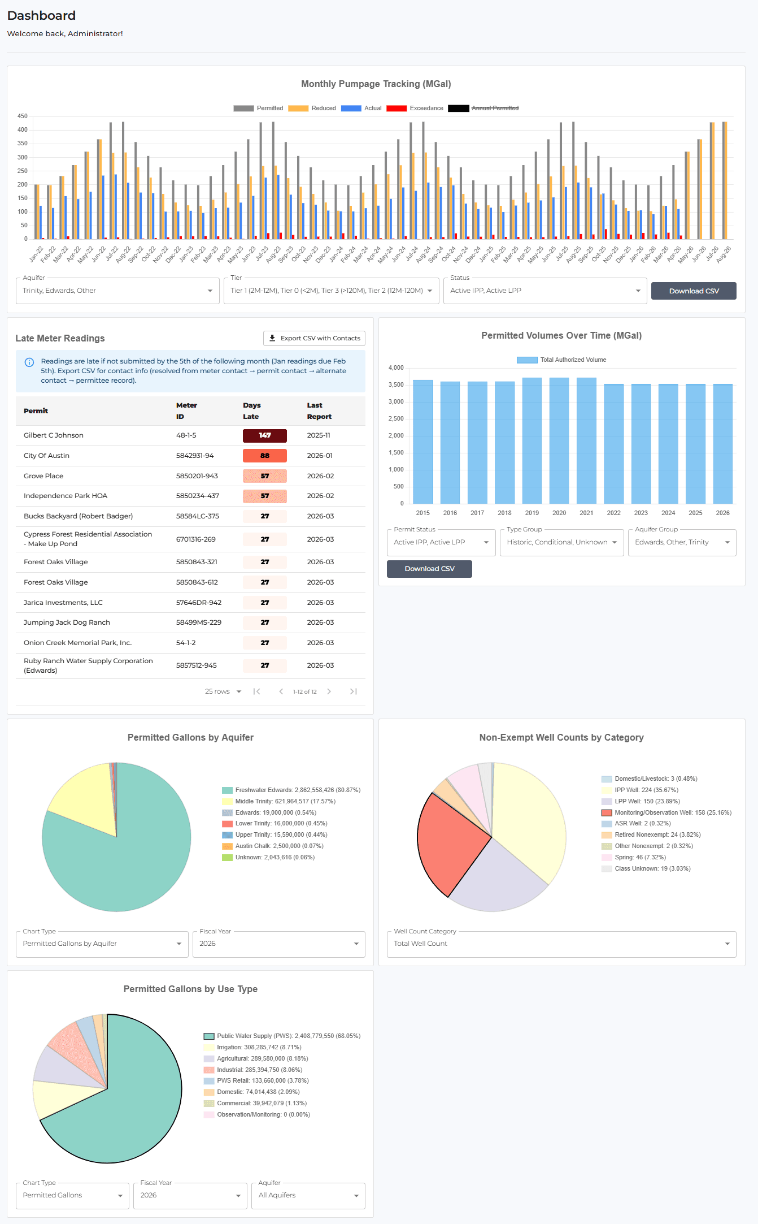Select Cypress Forest Residential Association row
The width and height of the screenshot is (758, 1224).
pyautogui.click(x=190, y=539)
